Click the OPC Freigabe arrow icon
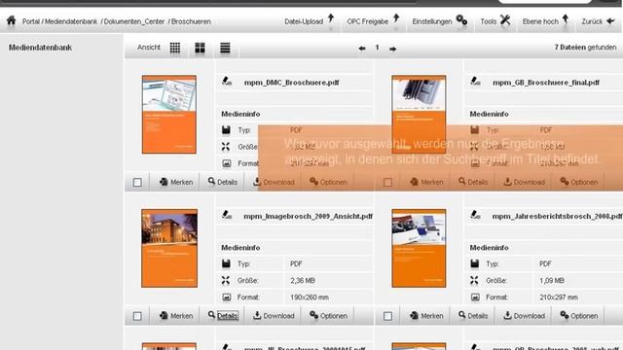 click(x=396, y=18)
